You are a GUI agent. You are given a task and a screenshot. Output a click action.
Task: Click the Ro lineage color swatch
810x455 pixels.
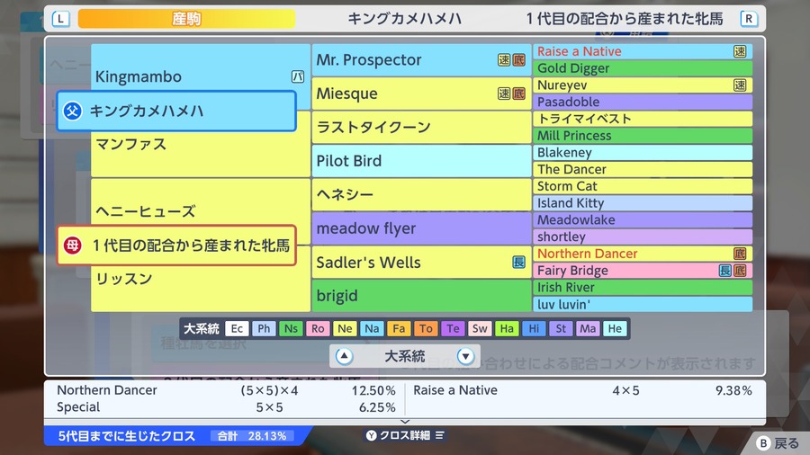click(318, 328)
